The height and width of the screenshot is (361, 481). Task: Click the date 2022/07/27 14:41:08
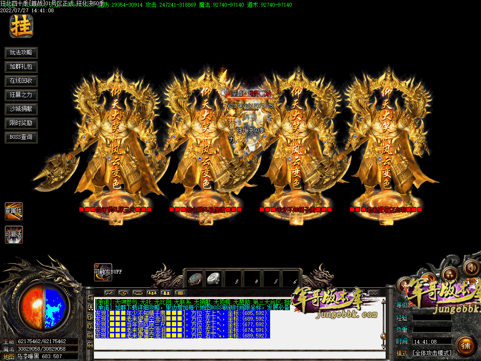click(x=27, y=10)
